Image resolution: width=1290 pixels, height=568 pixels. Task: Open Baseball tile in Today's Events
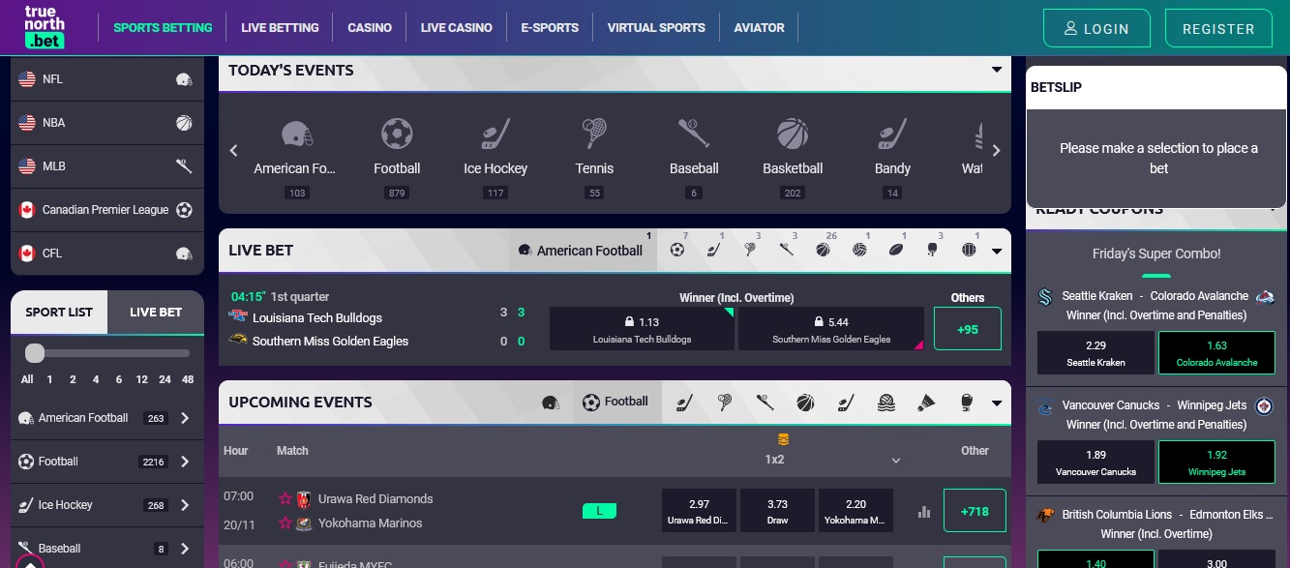tap(694, 158)
